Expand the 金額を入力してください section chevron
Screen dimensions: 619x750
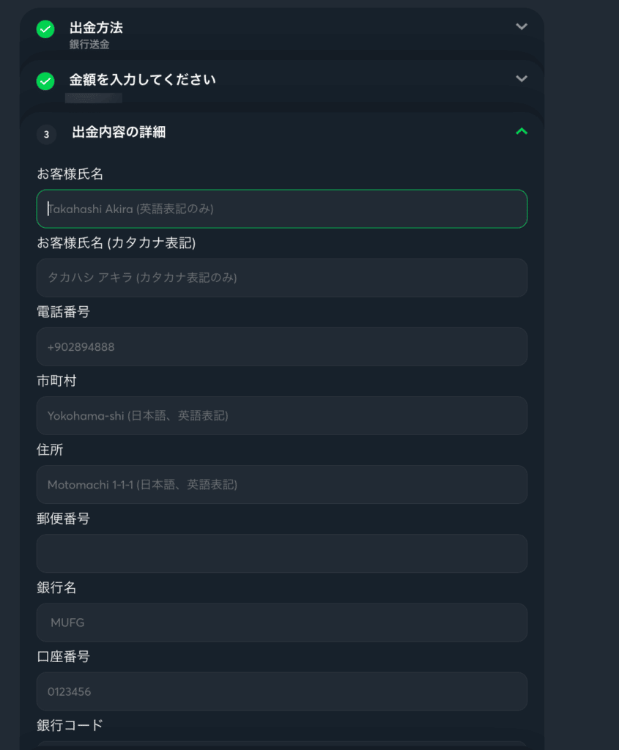[x=522, y=78]
